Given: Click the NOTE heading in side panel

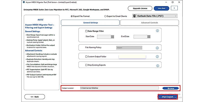Looking at the screenshot, I should point(40,20).
